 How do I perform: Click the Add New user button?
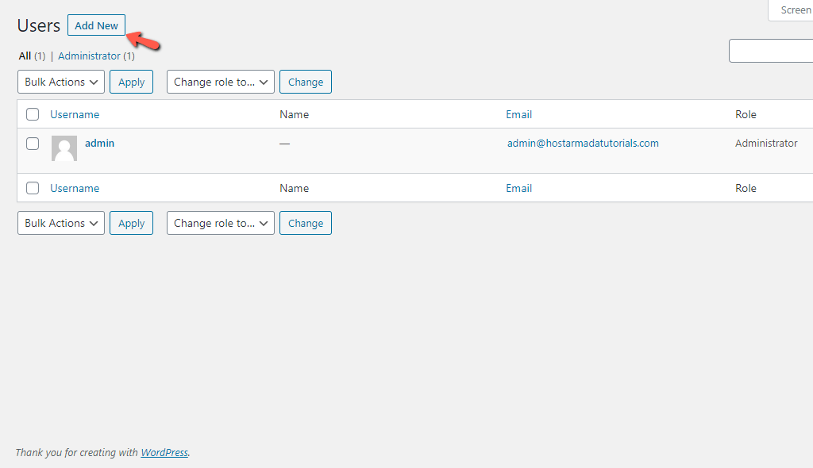click(96, 25)
